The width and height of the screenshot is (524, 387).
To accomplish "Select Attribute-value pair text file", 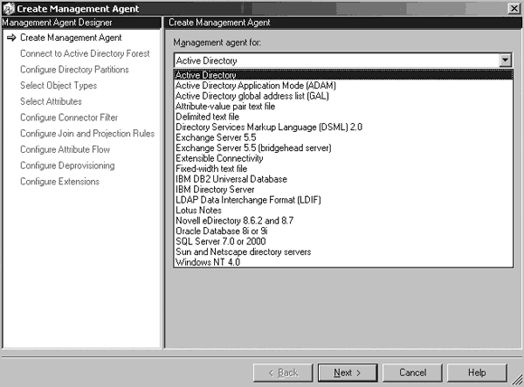I will coord(343,107).
